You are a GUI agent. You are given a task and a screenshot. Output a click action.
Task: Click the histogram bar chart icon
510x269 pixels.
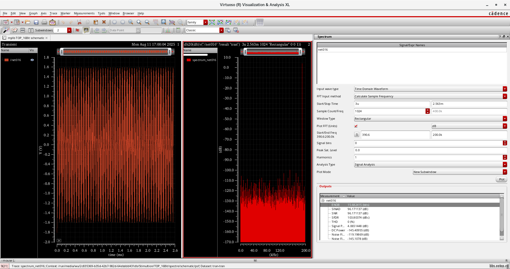[168, 30]
